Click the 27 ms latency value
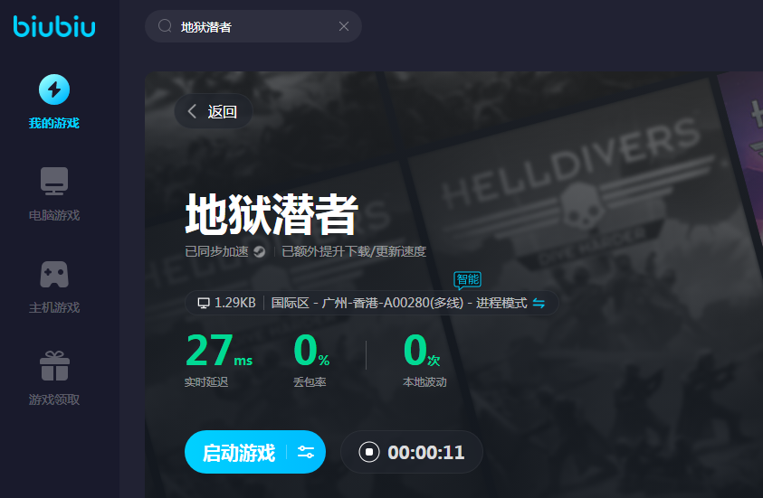The height and width of the screenshot is (498, 763). (219, 350)
